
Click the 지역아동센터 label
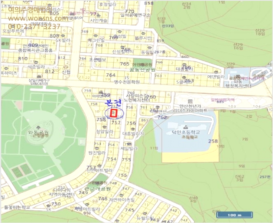click(62, 194)
